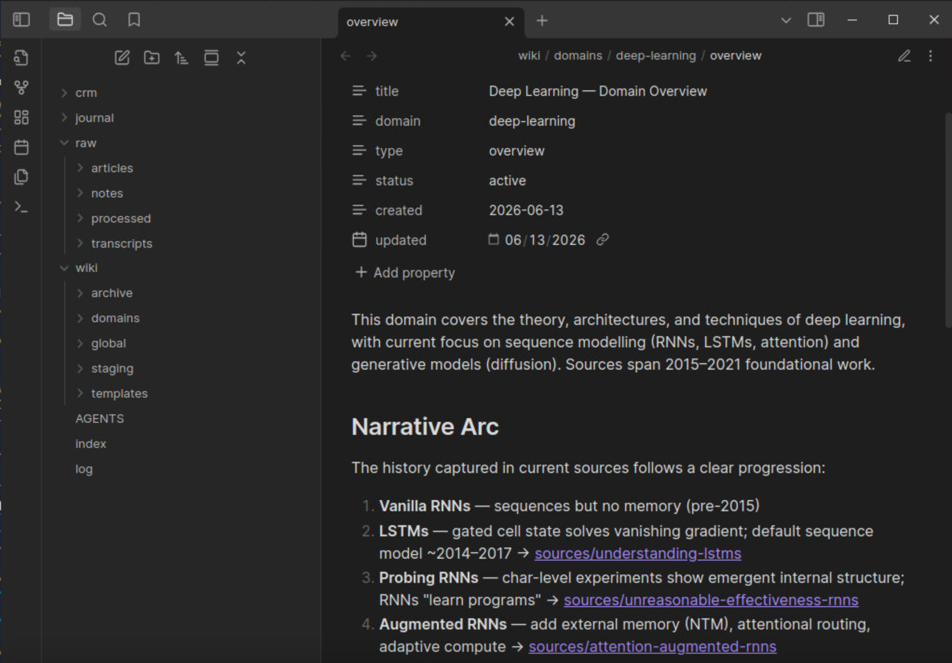Open the terminal ribbon icon
Screen dimensions: 952x663
[x=21, y=207]
